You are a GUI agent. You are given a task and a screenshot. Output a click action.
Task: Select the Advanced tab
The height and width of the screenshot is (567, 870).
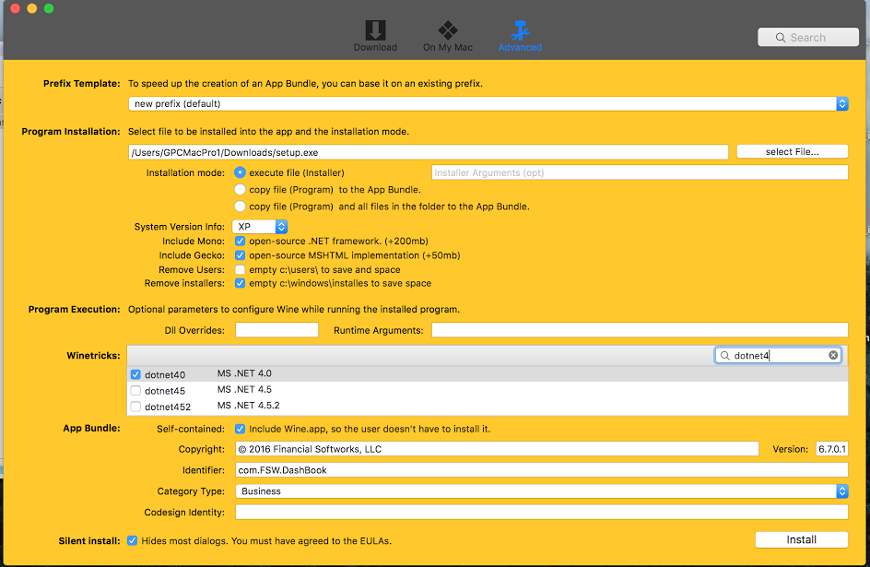520,36
